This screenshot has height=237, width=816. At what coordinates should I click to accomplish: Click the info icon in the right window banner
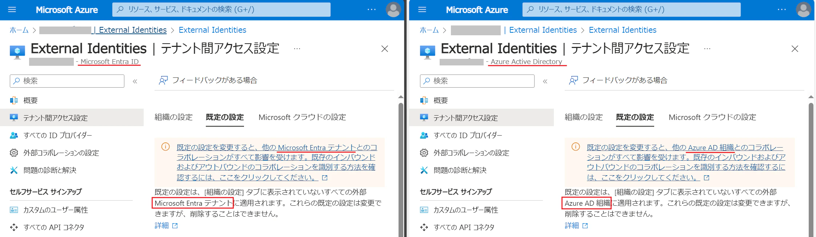(x=576, y=147)
